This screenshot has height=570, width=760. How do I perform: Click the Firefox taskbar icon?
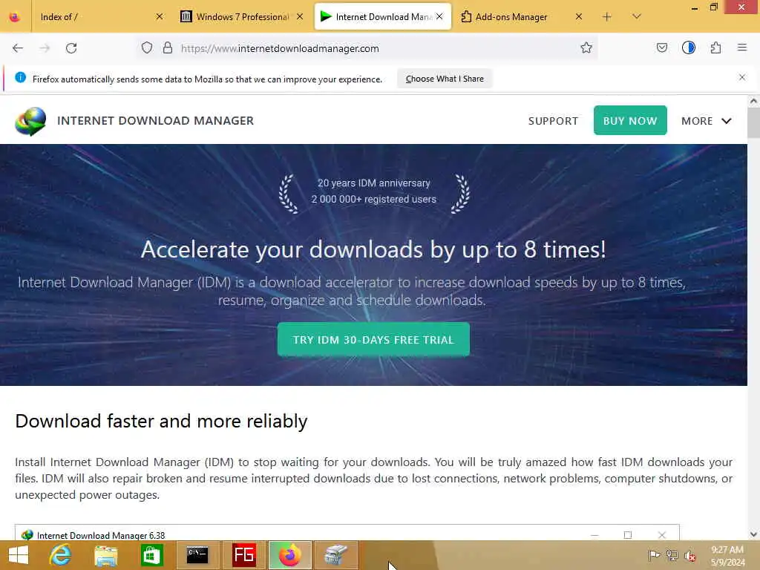(x=289, y=555)
